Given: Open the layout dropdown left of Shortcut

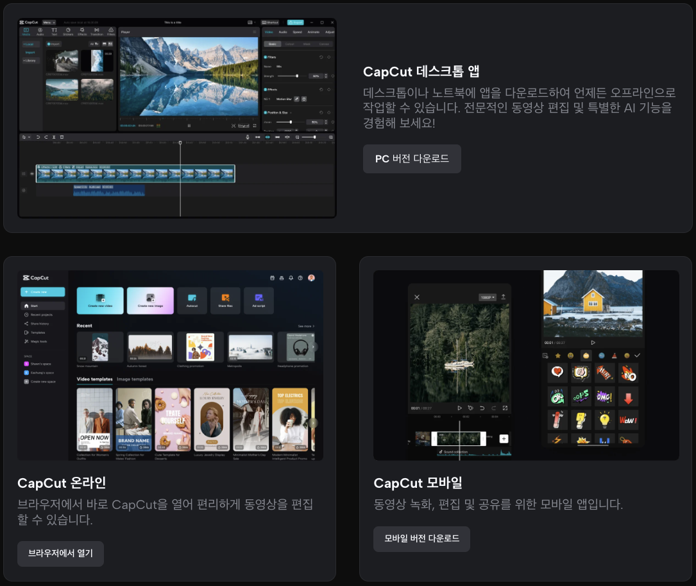Looking at the screenshot, I should click(x=251, y=22).
